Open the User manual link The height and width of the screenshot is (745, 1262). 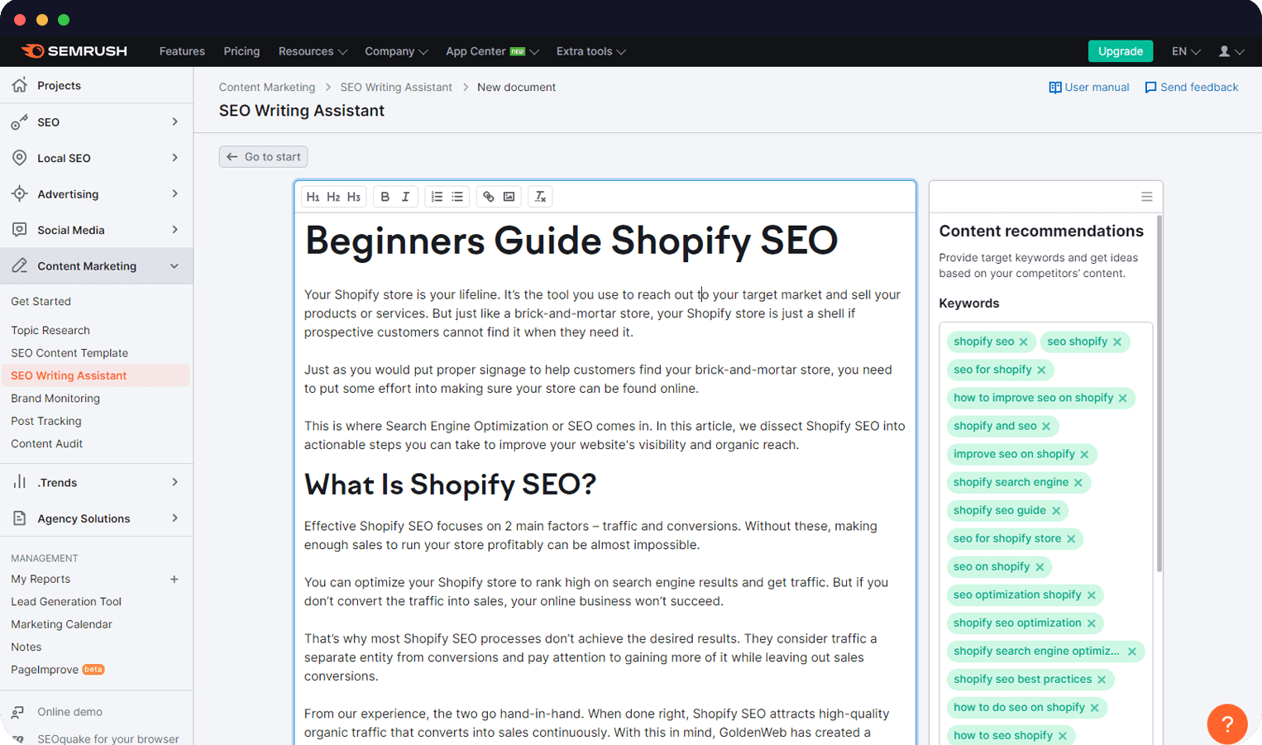pyautogui.click(x=1089, y=87)
